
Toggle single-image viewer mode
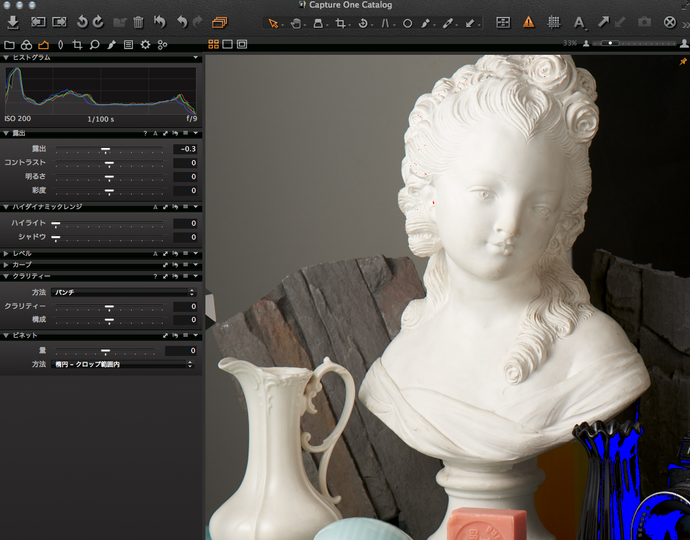point(227,44)
